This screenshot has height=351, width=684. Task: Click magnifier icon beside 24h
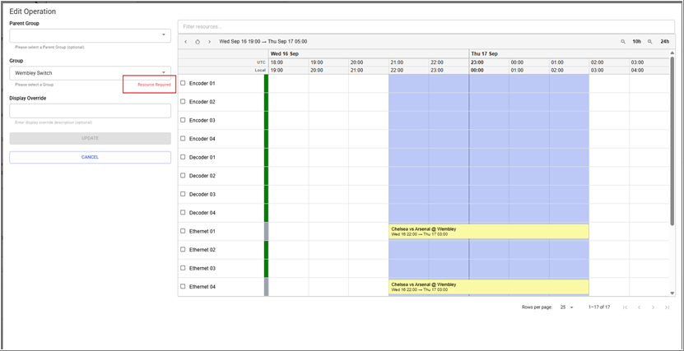(649, 42)
